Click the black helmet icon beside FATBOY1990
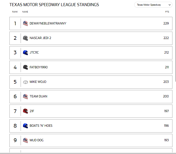This screenshot has height=154, width=176. click(x=25, y=67)
